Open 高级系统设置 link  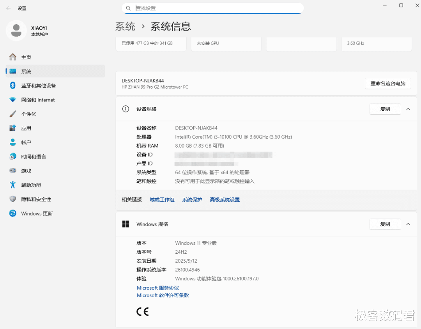click(x=225, y=199)
